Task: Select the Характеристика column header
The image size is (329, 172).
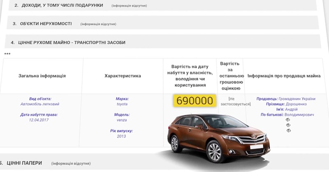Action: click(123, 76)
